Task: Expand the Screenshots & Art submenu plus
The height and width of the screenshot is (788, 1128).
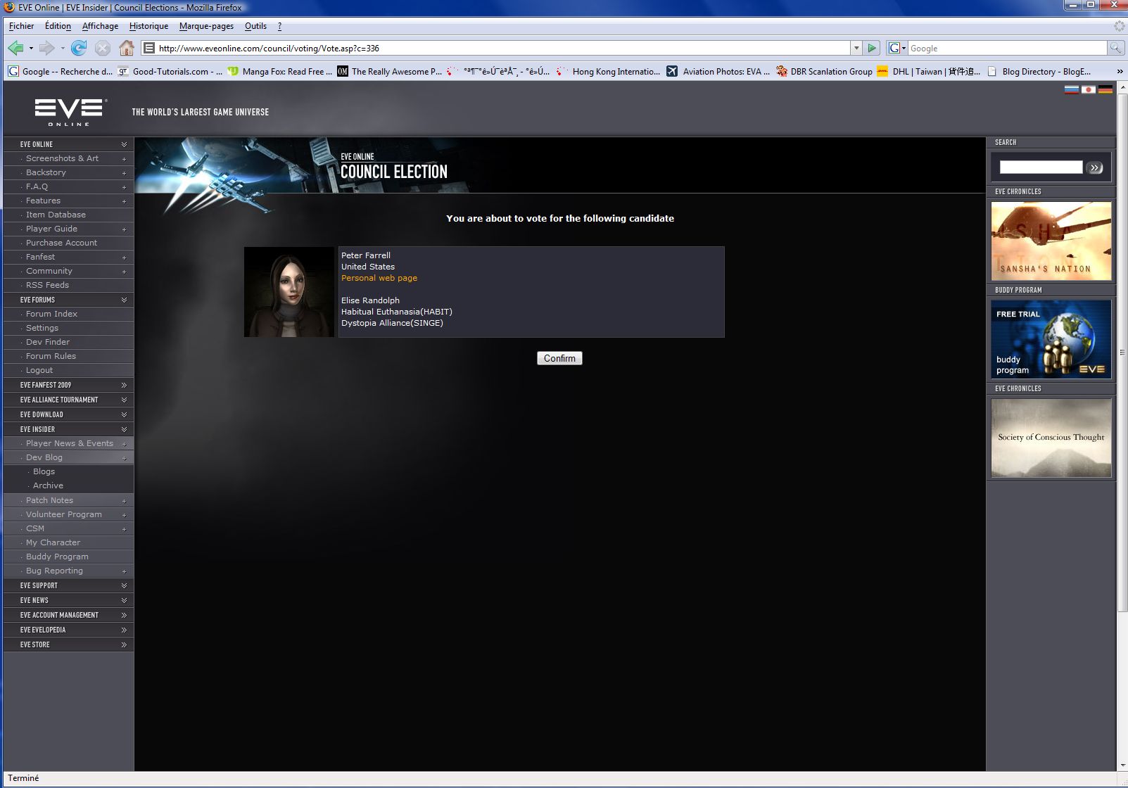Action: coord(125,159)
